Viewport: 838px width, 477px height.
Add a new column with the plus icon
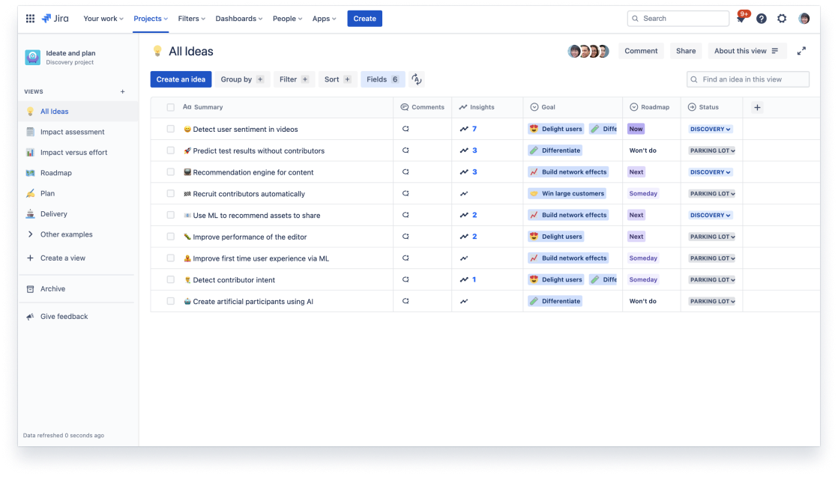[x=757, y=108]
